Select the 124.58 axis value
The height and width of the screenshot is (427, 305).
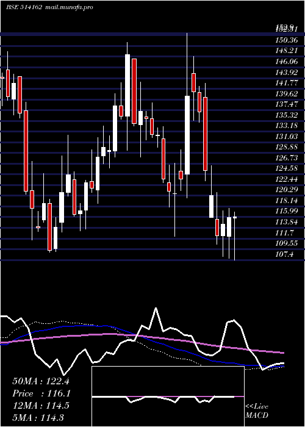pos(286,168)
